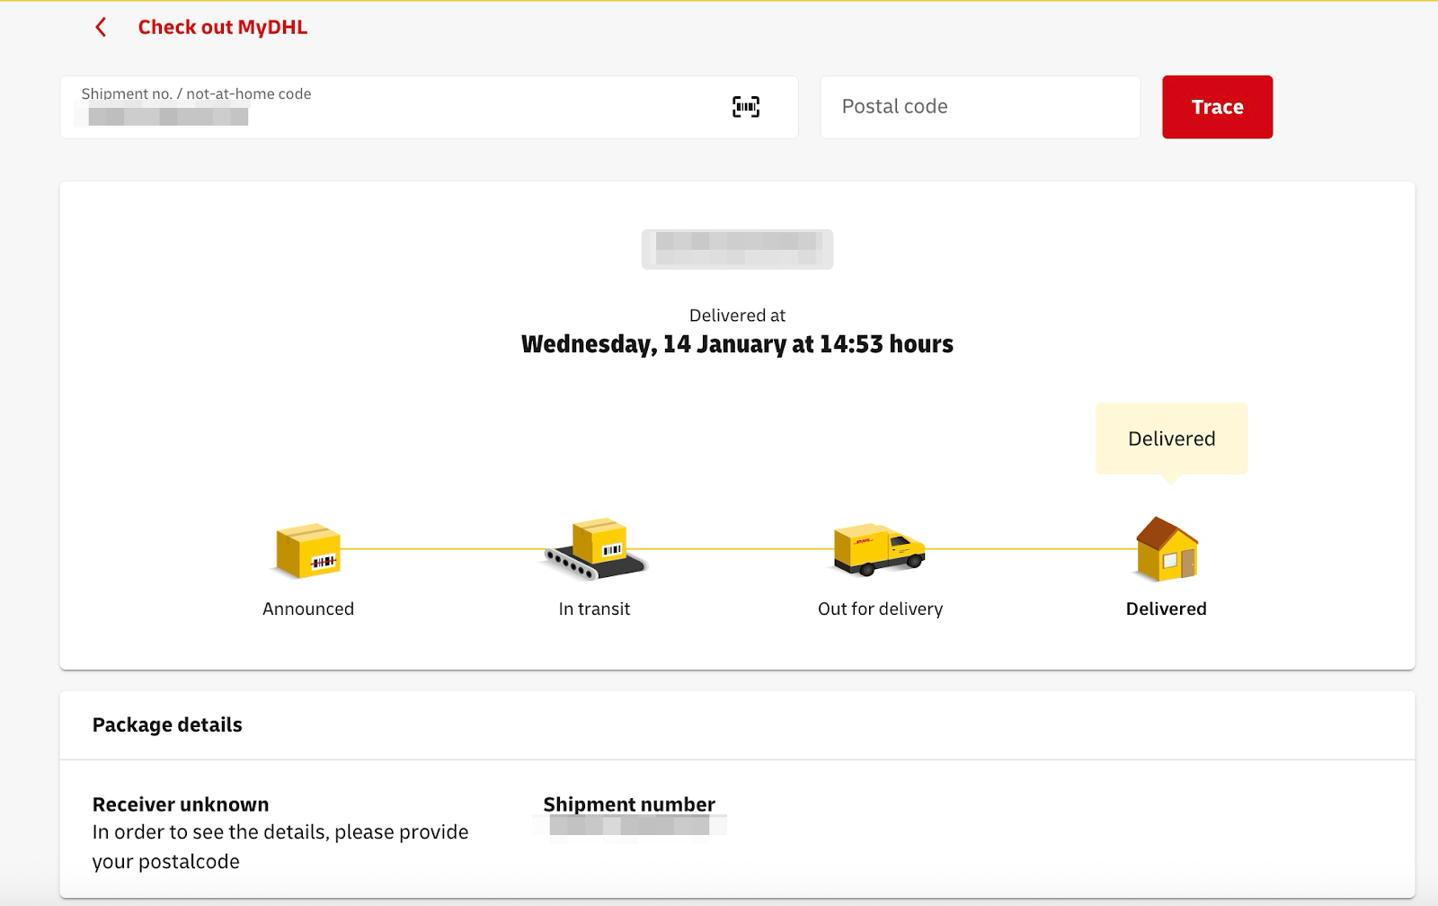The image size is (1438, 906).
Task: Select the In transit conveyor icon
Action: (595, 548)
